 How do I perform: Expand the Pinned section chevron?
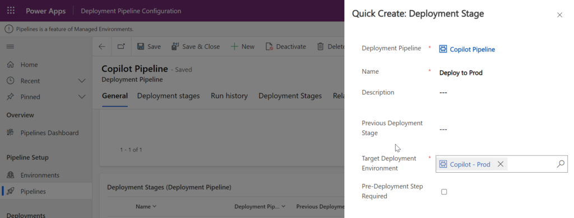pyautogui.click(x=82, y=97)
